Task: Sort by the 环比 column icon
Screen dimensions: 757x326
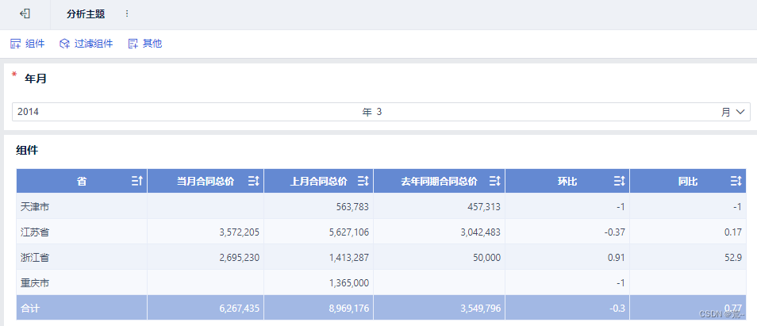Action: tap(620, 182)
